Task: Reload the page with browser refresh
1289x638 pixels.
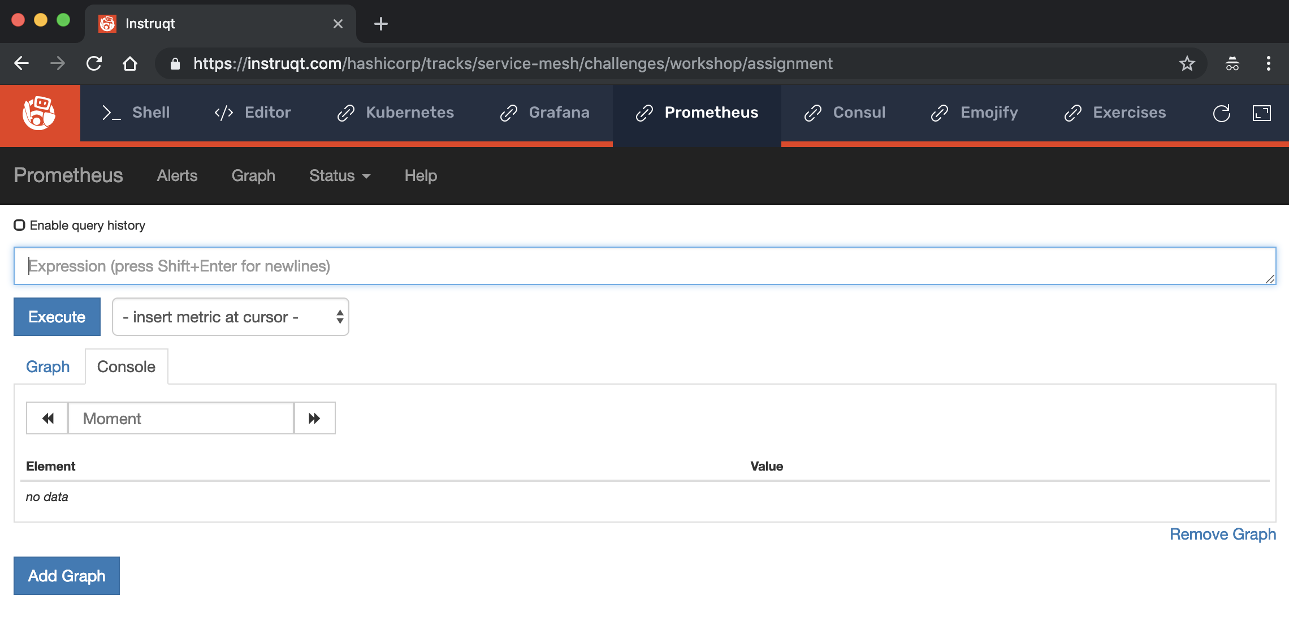Action: [x=94, y=63]
